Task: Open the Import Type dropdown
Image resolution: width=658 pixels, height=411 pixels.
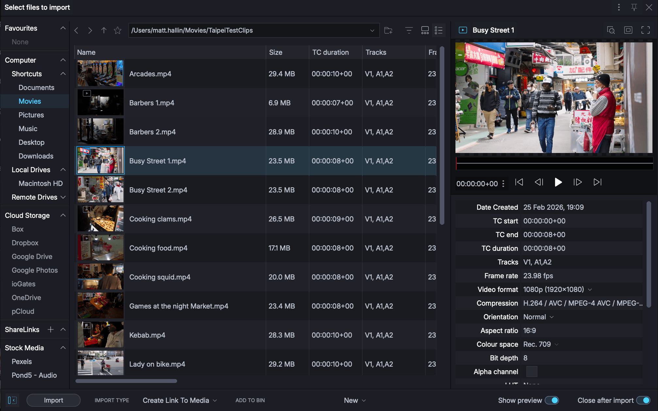Action: coord(180,400)
